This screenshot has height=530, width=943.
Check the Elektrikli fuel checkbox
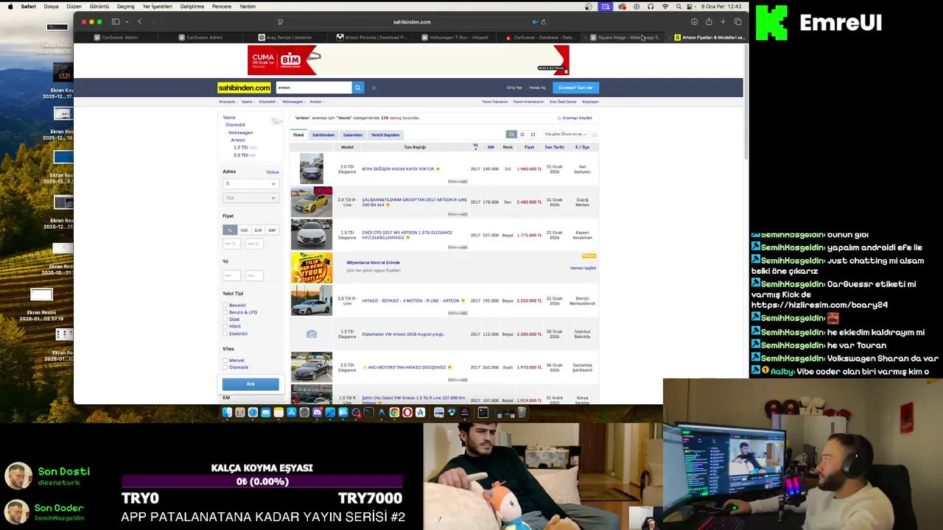coord(225,333)
